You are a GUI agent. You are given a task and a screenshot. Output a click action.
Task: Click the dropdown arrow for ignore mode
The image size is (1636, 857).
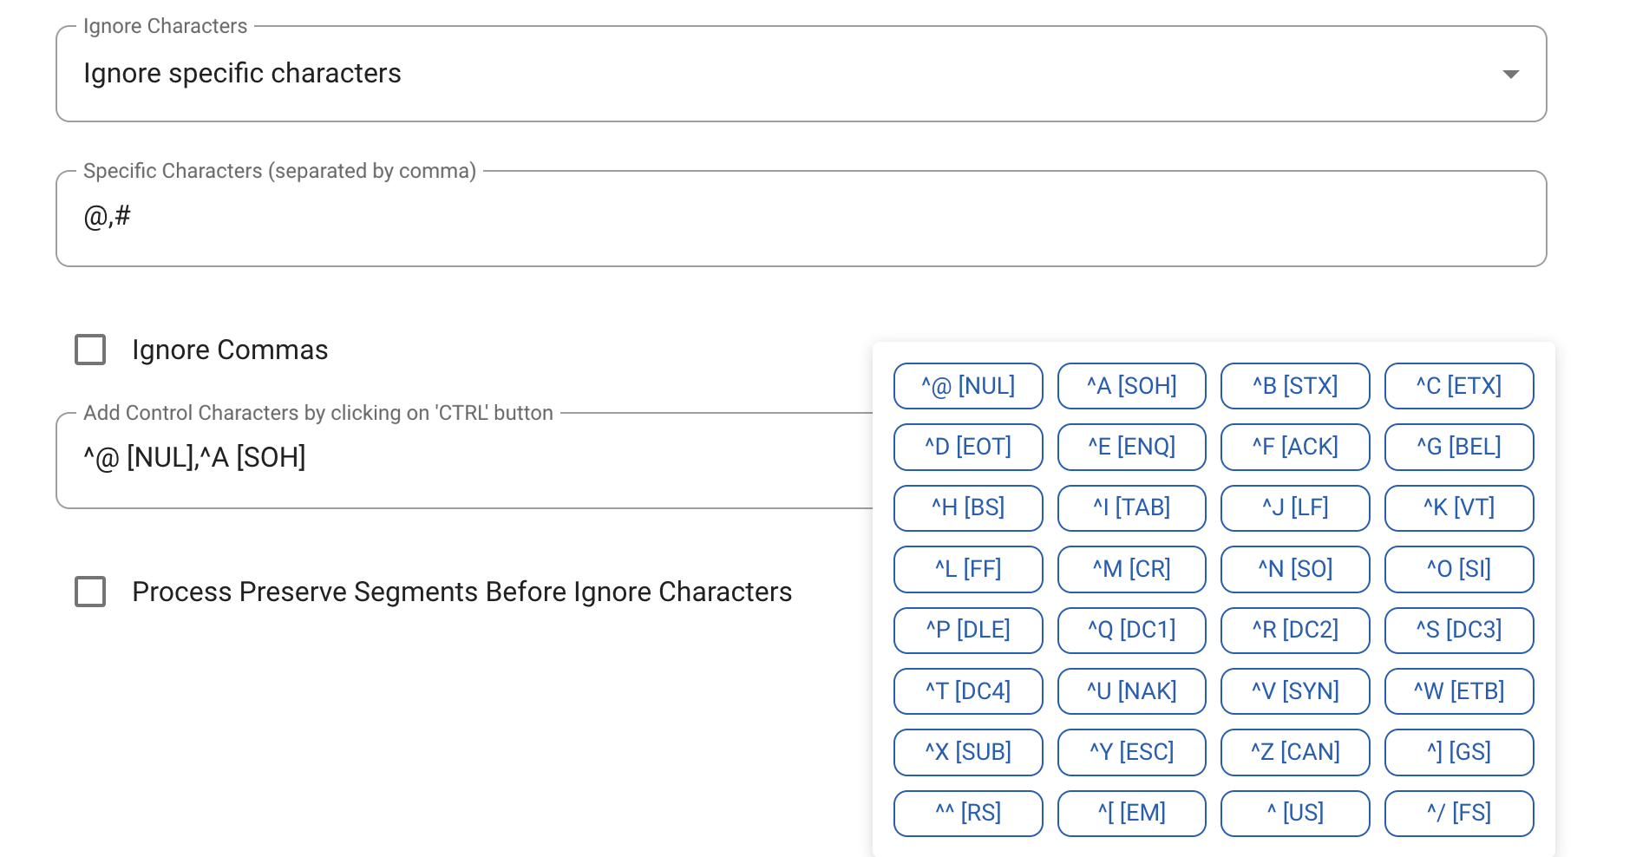point(1511,75)
